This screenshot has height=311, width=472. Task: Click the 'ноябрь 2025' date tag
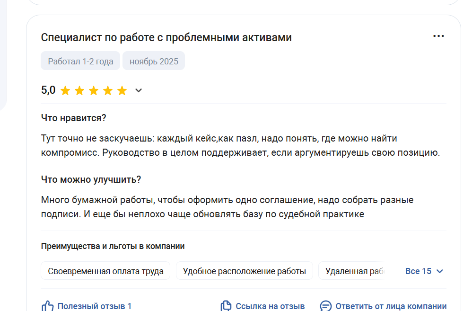click(x=154, y=61)
